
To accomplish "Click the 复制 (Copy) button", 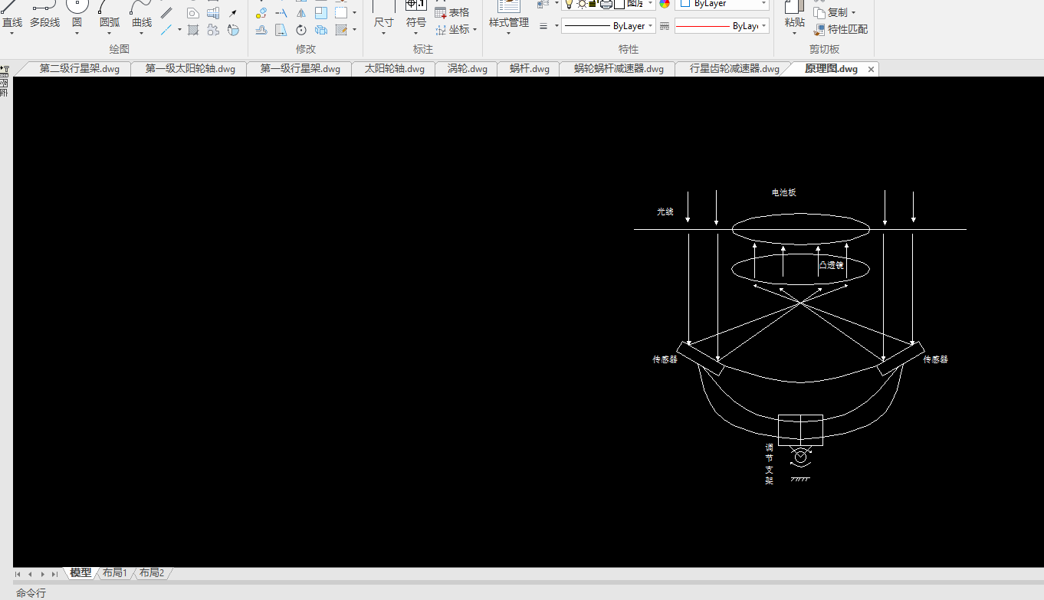I will [x=836, y=12].
